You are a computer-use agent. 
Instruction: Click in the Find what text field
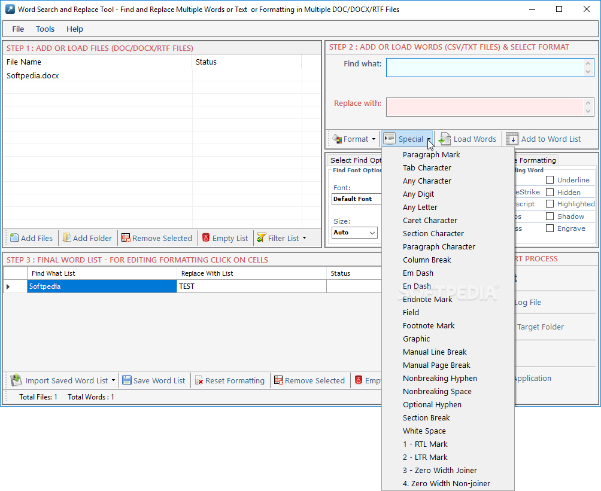[485, 68]
